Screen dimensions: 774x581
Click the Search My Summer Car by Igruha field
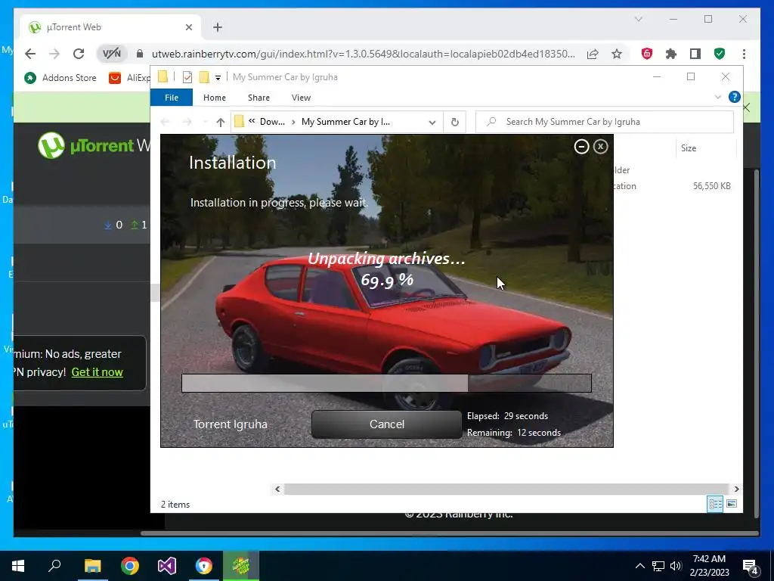tap(604, 122)
